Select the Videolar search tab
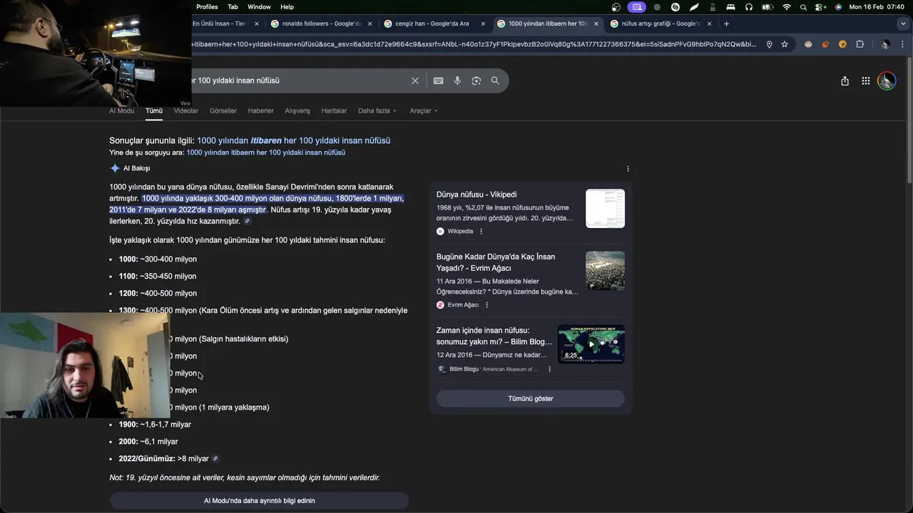913x513 pixels. 186,110
